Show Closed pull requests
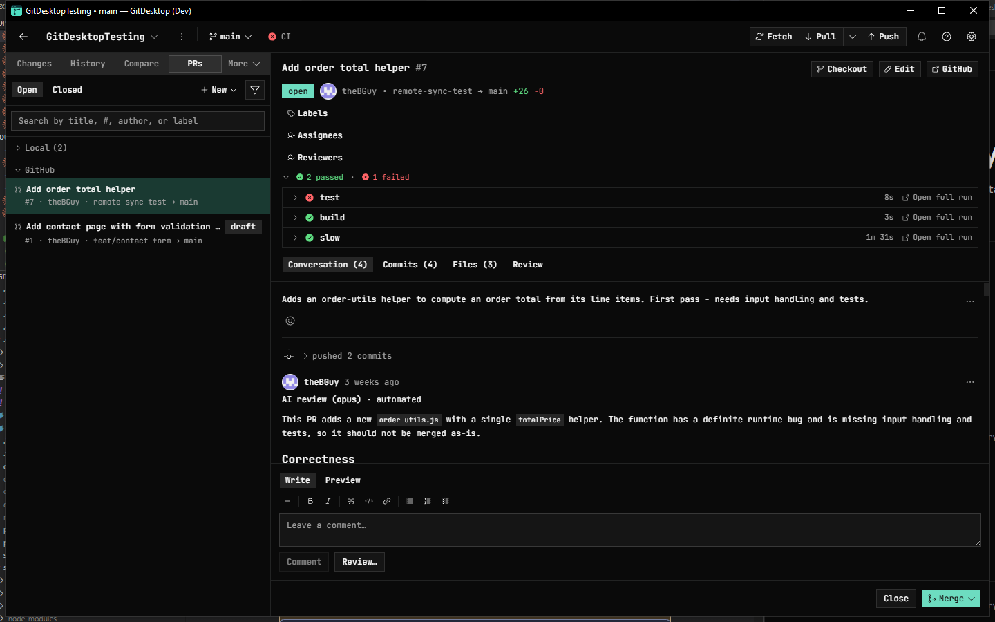 (x=67, y=90)
